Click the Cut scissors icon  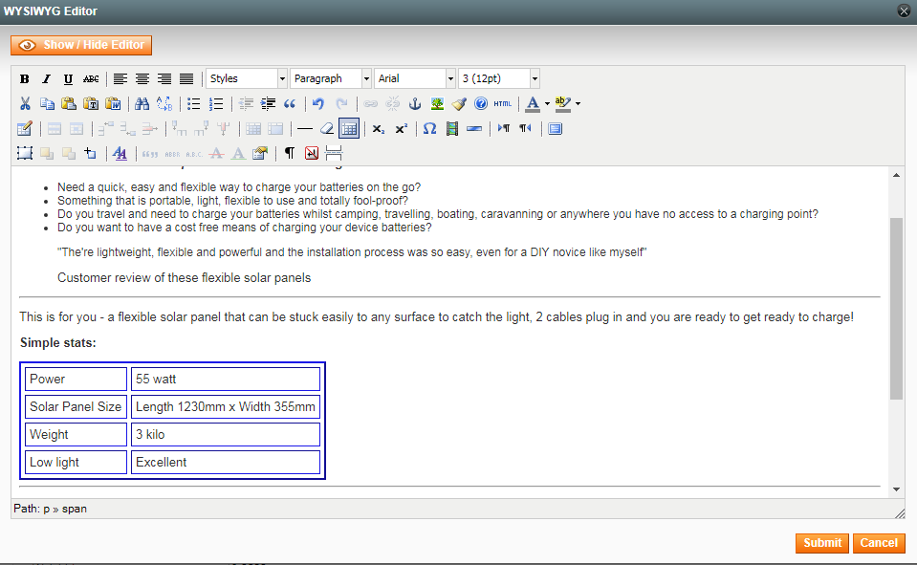tap(25, 104)
